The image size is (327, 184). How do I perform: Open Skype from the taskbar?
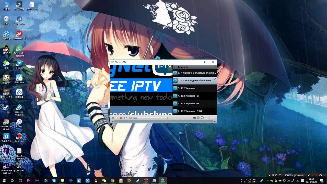[x=54, y=180]
